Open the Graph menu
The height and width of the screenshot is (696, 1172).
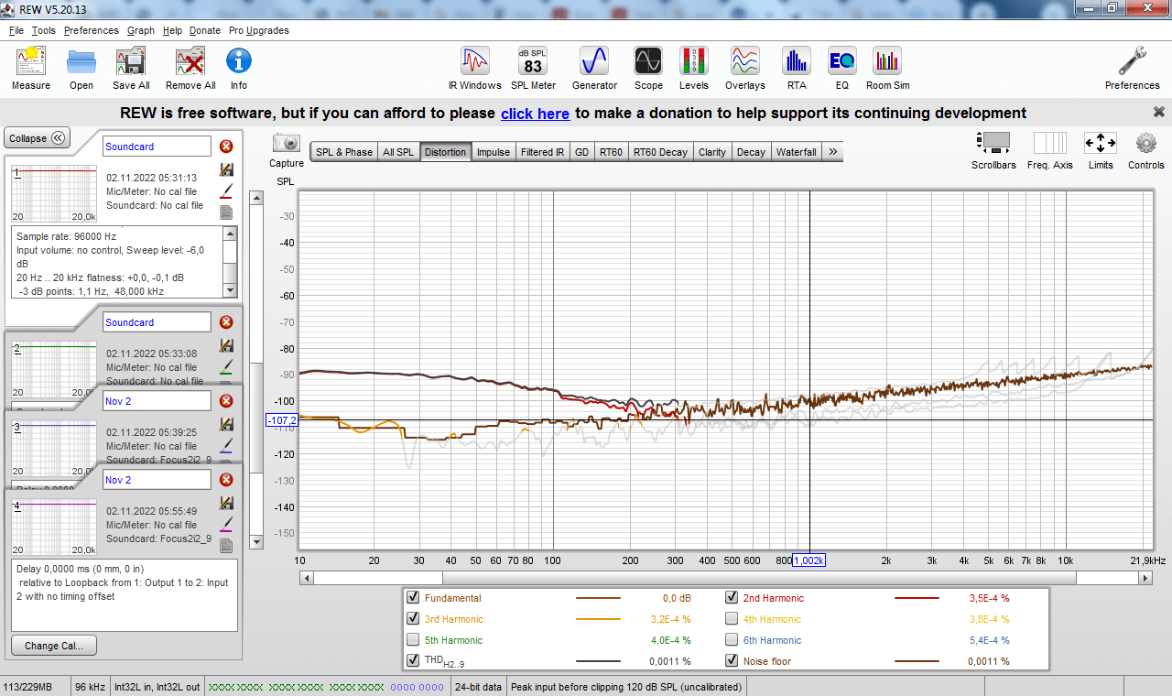[141, 30]
